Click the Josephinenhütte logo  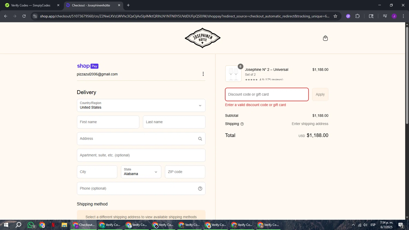tap(203, 38)
